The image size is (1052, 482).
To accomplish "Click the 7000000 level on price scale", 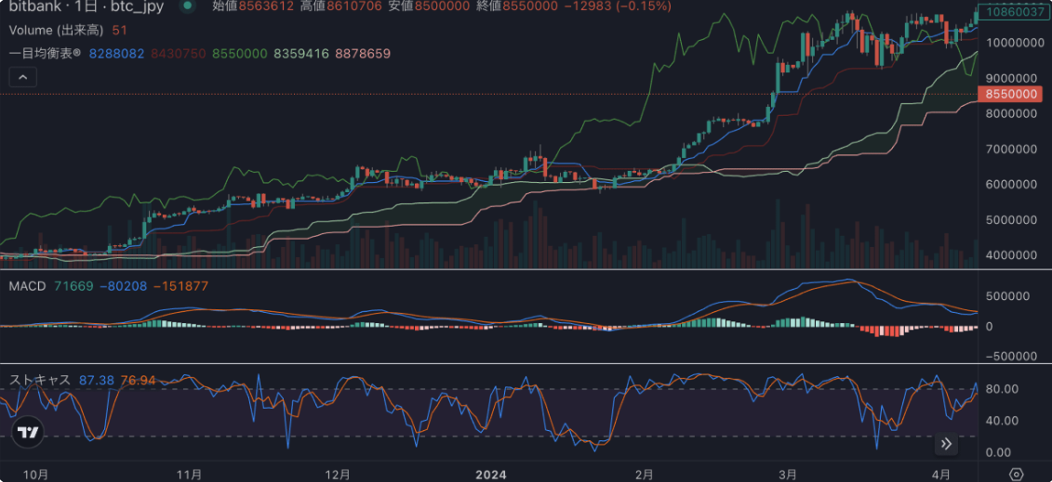I will click(1010, 149).
